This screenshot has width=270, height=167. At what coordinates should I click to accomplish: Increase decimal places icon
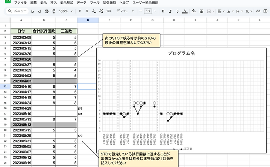click(101, 11)
